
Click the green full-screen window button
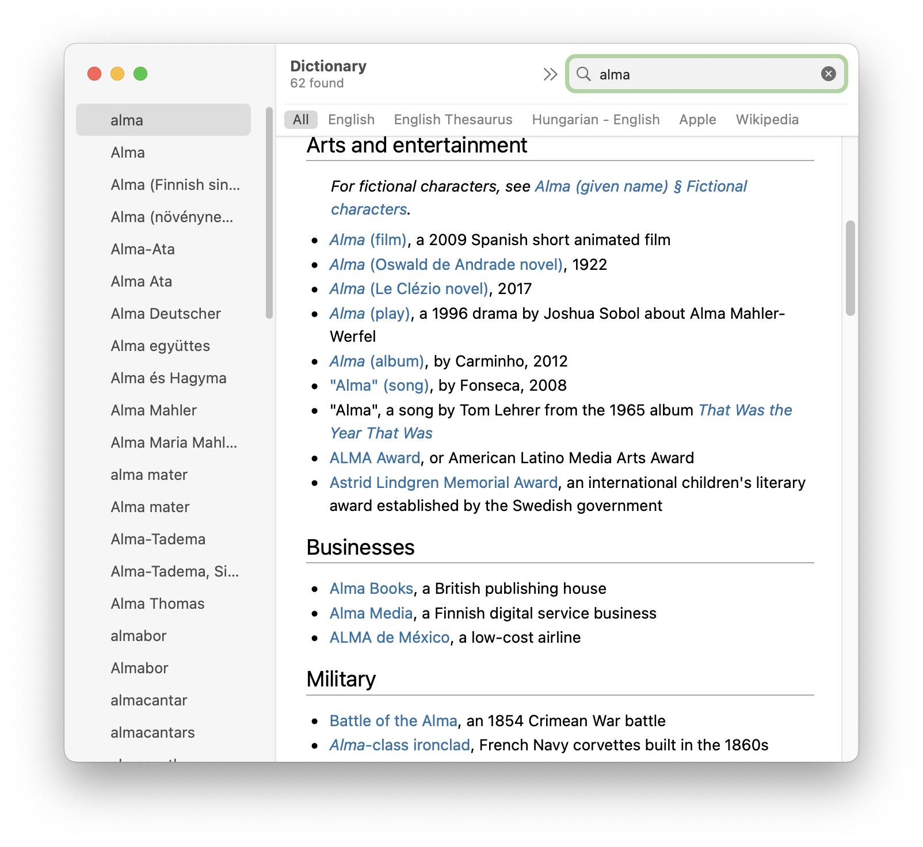coord(140,74)
